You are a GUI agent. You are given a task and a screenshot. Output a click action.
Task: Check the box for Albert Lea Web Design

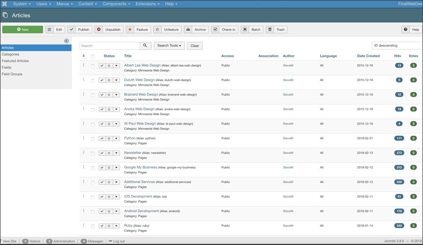93,66
